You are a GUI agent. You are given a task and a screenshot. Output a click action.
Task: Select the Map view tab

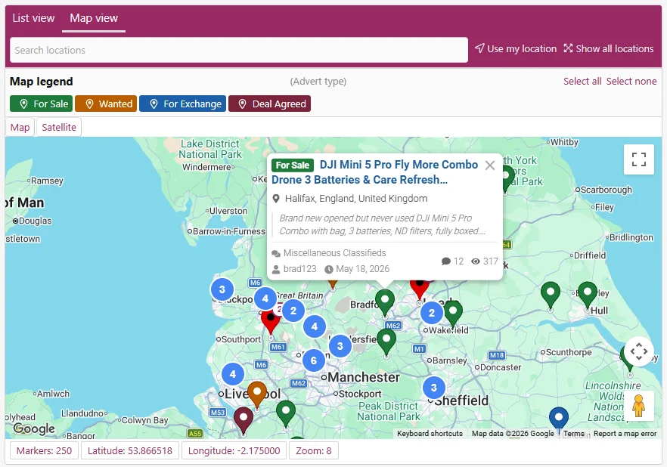[94, 18]
